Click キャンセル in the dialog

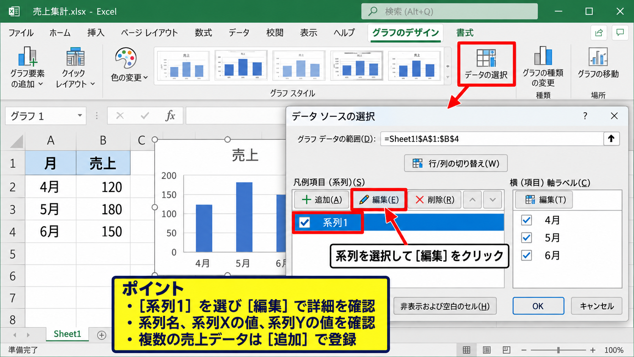[x=596, y=306]
